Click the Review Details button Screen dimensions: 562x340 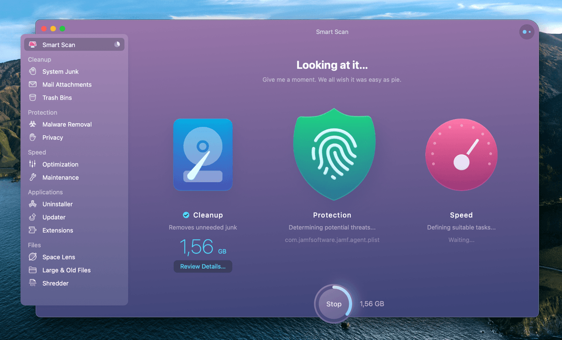tap(203, 266)
